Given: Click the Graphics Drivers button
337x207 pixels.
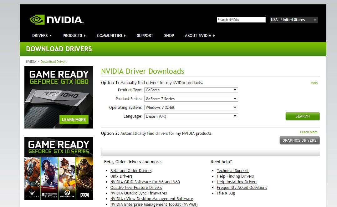Looking at the screenshot, I should tap(299, 140).
